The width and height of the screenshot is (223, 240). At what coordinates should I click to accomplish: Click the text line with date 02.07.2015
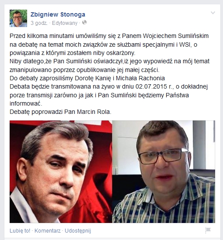click(108, 87)
